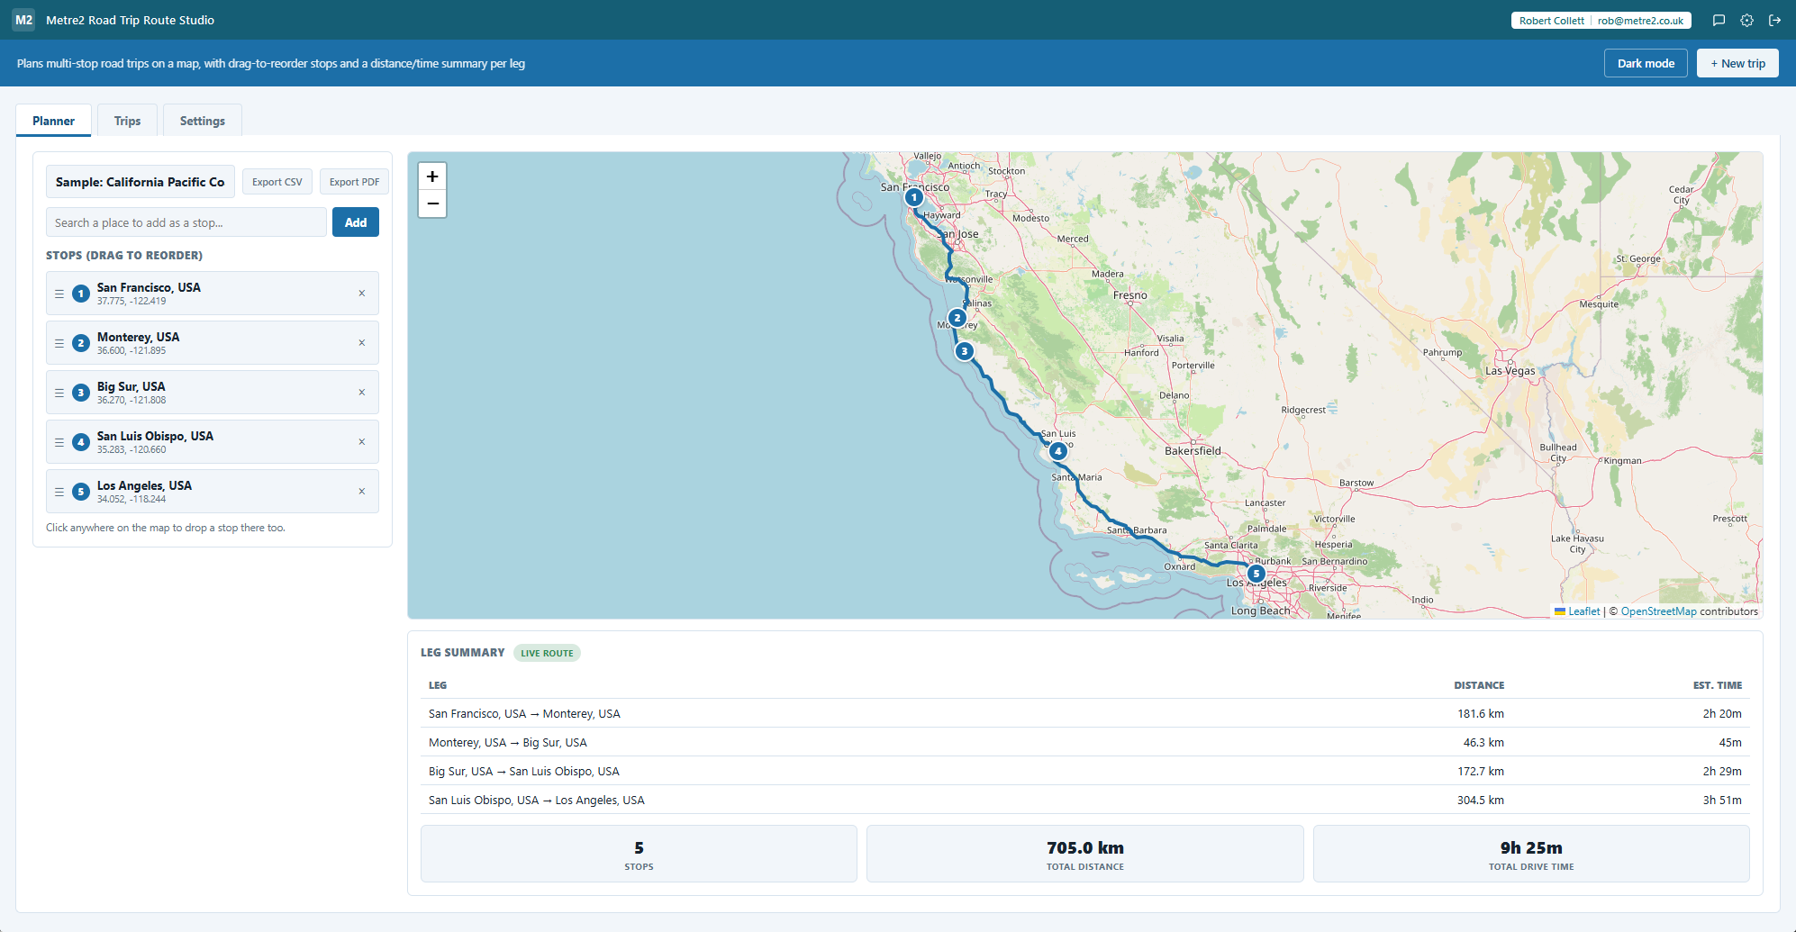Open the Settings tab
This screenshot has width=1796, height=932.
pos(203,121)
